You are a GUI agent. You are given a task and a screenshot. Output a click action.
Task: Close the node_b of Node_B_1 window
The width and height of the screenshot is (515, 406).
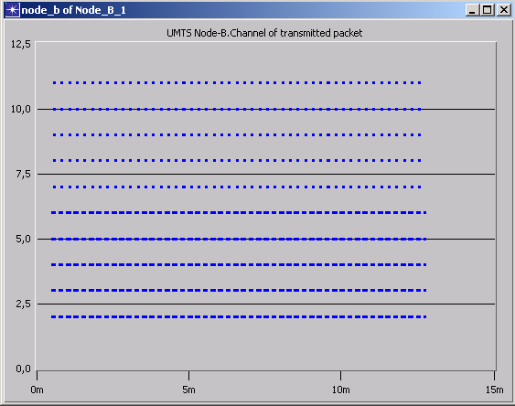pos(503,10)
